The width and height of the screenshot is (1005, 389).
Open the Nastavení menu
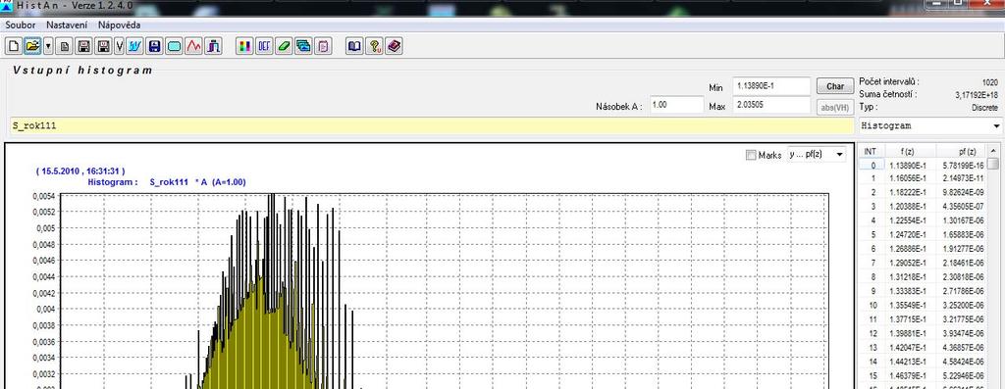click(x=68, y=24)
